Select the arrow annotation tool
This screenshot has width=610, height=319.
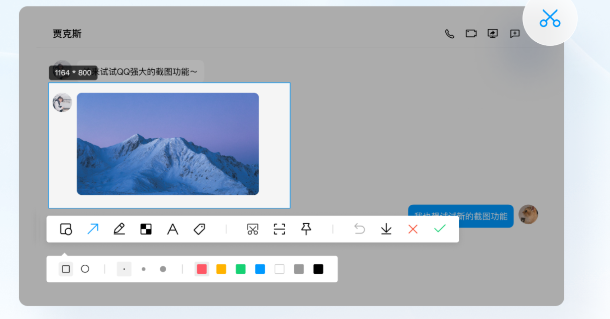93,229
